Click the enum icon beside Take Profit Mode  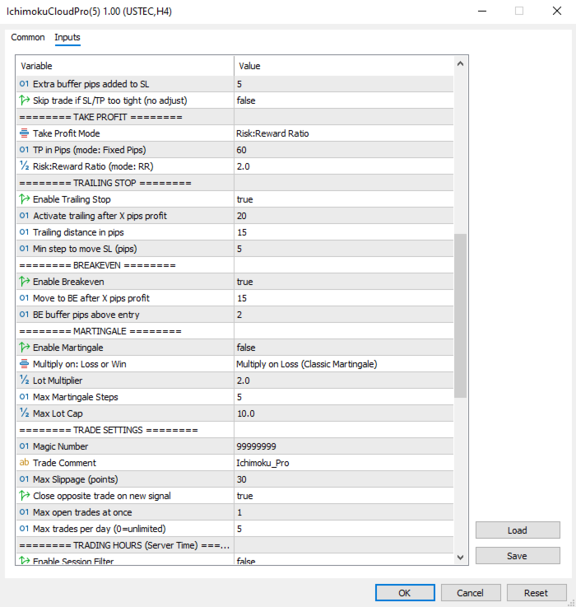click(24, 133)
